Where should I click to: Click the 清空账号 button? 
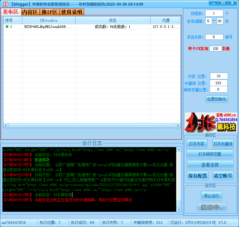coord(223,176)
